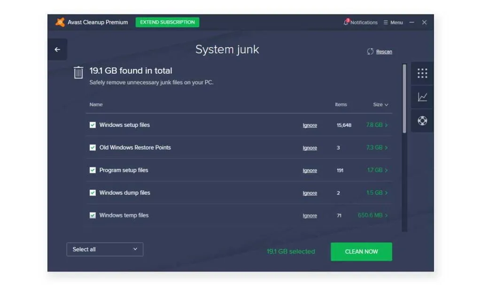Open the Select all dropdown
481x285 pixels.
(105, 249)
